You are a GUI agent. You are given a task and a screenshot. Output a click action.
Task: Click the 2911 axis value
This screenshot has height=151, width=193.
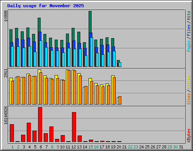point(6,73)
